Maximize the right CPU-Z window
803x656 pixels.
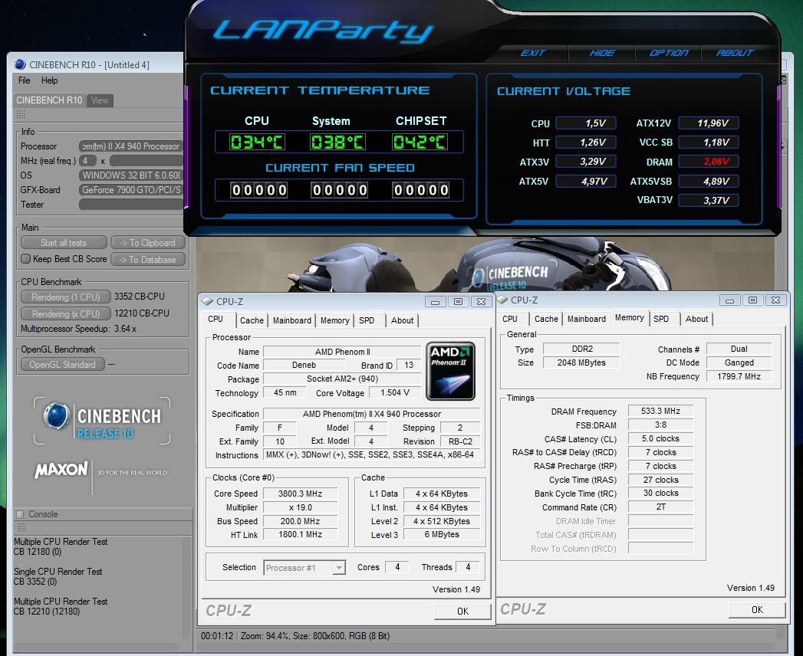(x=753, y=300)
